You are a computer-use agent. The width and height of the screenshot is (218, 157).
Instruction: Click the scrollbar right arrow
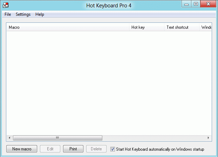coord(209,138)
